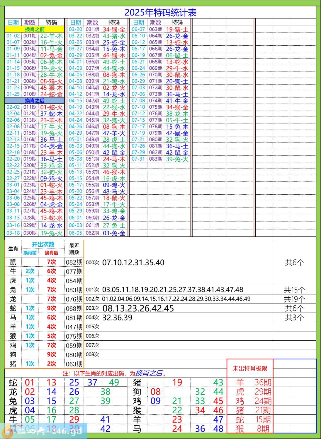
Task: Select blue 48 in the 马 number row
Action: click(218, 429)
